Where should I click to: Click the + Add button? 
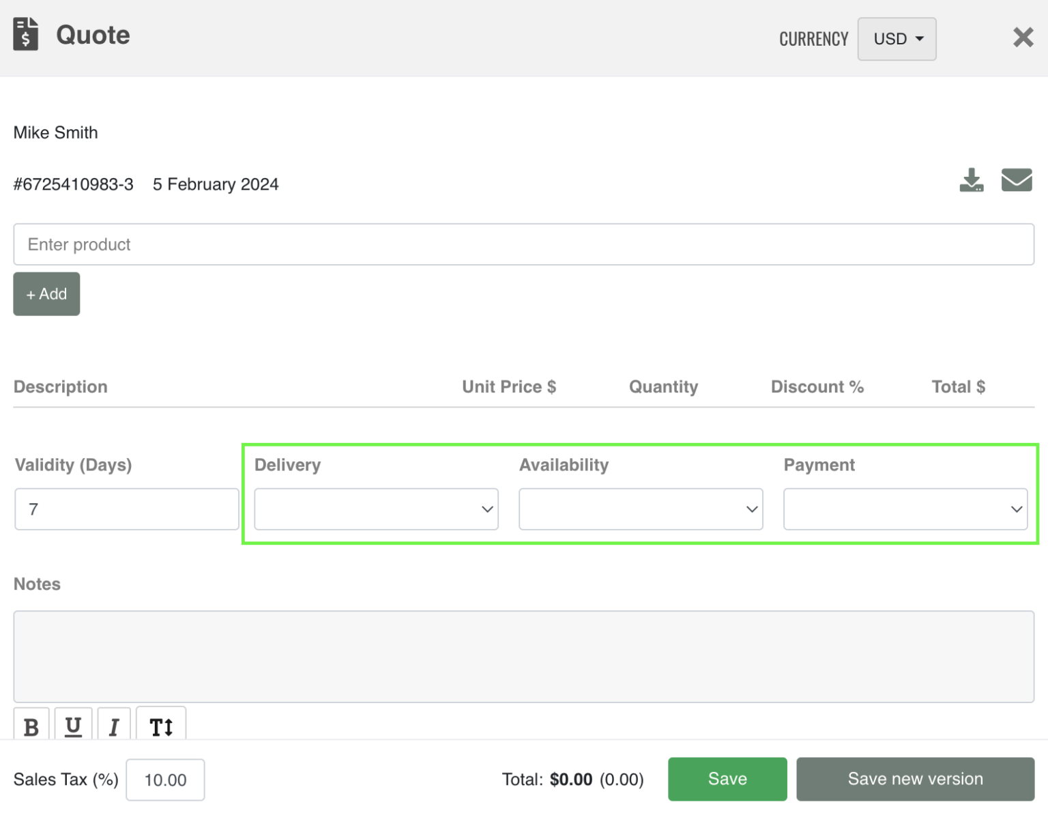tap(46, 294)
